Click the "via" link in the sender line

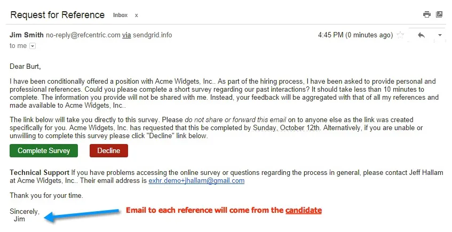(126, 35)
